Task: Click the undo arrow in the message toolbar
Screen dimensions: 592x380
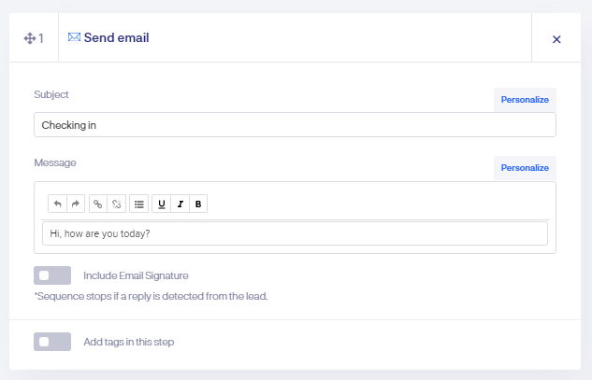Action: pos(57,204)
